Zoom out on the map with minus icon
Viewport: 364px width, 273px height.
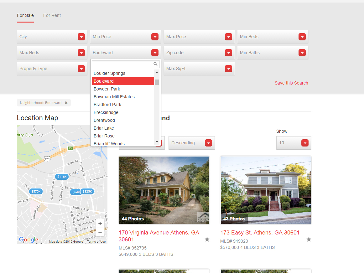tap(100, 232)
